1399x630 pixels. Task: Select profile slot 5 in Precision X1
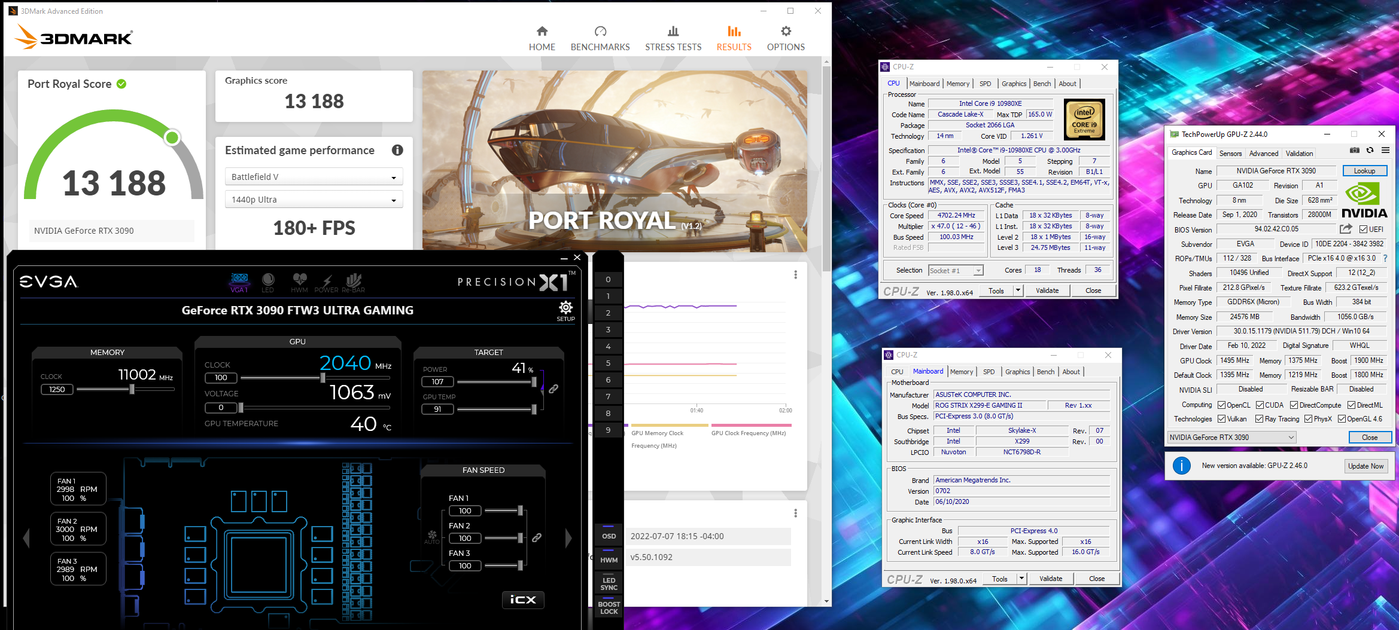pyautogui.click(x=608, y=363)
